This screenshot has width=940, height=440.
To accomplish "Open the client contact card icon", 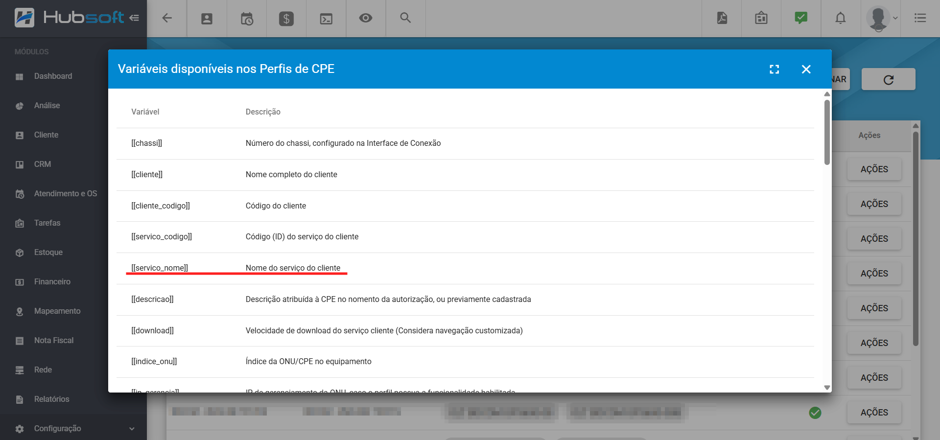I will pyautogui.click(x=207, y=19).
